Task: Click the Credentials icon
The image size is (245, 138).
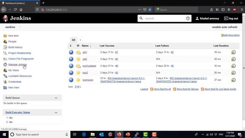Action: 5,82
